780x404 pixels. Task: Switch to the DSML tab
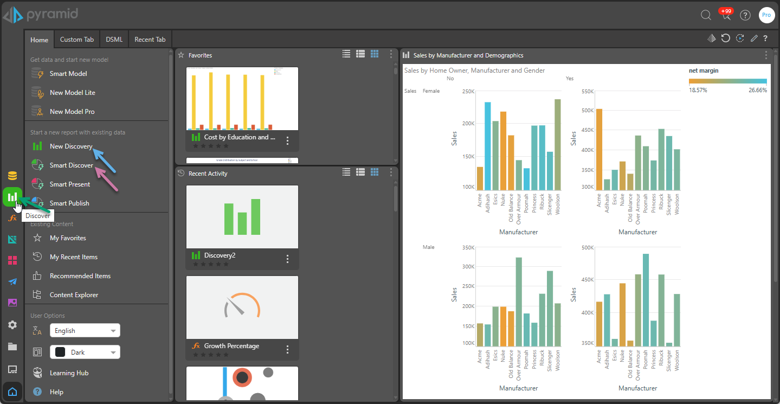click(x=114, y=40)
